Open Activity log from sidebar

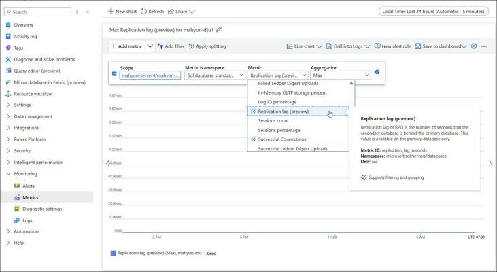pos(25,37)
